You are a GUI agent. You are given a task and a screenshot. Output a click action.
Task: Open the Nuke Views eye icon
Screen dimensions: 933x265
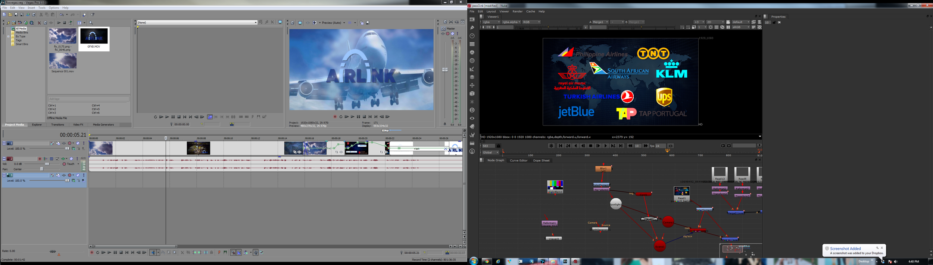point(472,118)
